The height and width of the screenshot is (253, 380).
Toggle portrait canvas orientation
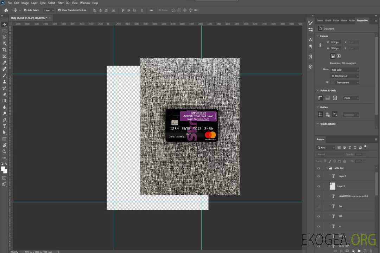point(333,56)
